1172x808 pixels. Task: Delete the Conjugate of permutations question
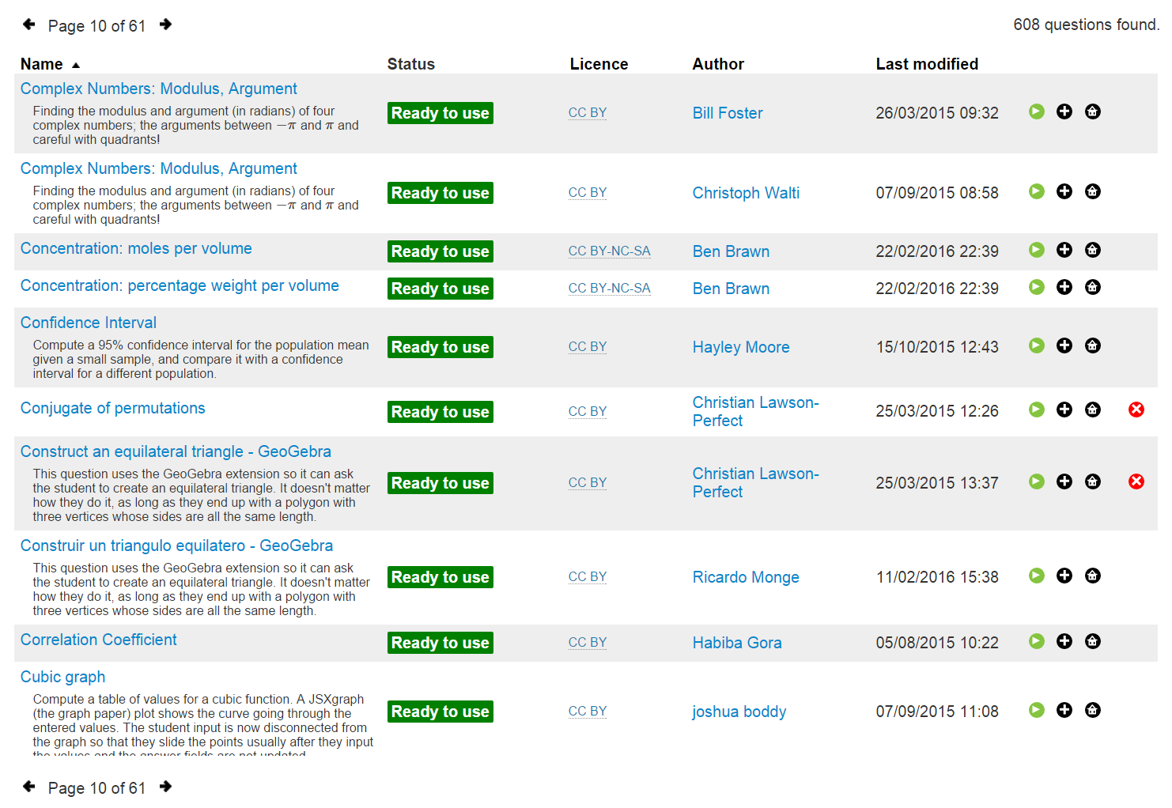pos(1136,410)
